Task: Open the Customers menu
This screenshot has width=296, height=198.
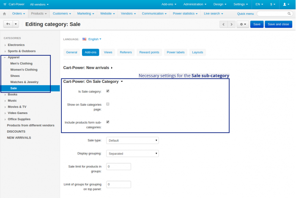Action: tap(62, 14)
